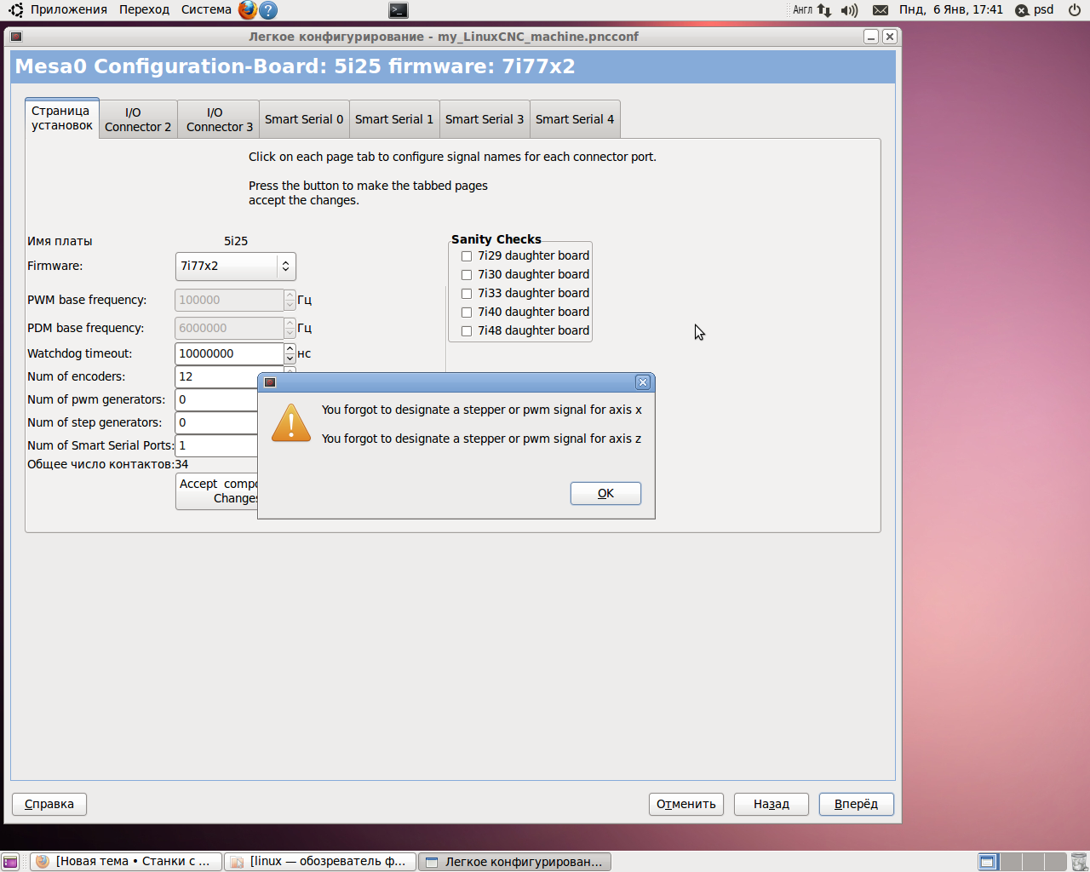Switch to the Новая тема taskbar window
Image resolution: width=1090 pixels, height=872 pixels.
[126, 862]
